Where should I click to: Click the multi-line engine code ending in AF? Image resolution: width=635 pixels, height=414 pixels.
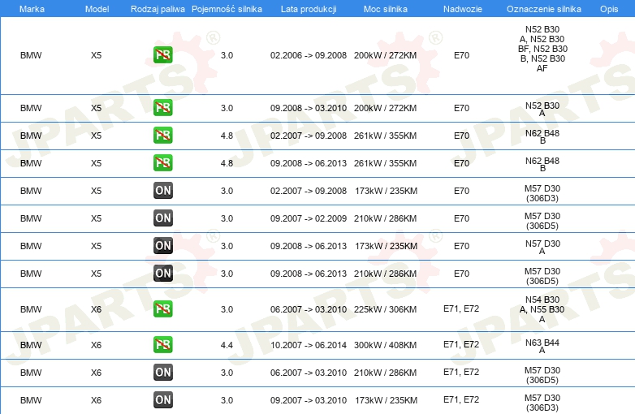tap(542, 49)
